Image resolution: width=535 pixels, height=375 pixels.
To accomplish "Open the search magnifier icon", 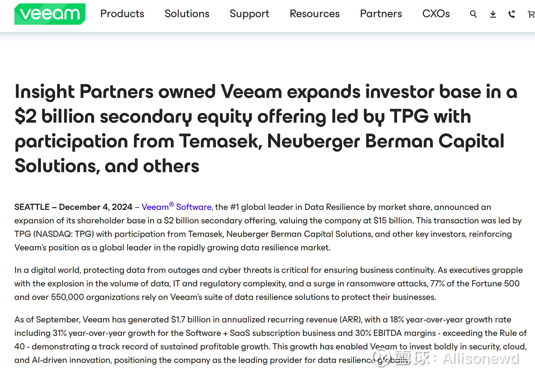I will pyautogui.click(x=473, y=14).
